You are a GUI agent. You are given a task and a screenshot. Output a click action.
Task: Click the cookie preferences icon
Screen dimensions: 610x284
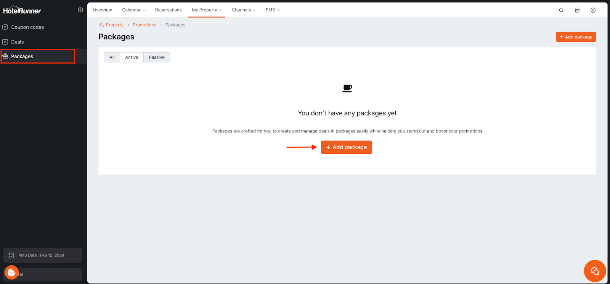11,272
